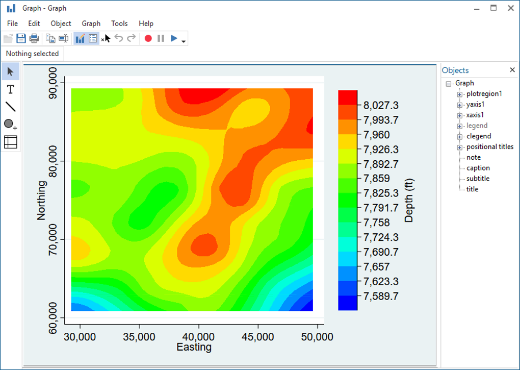Click the Rename graph icon
Screen dimensions: 520x370
point(63,38)
